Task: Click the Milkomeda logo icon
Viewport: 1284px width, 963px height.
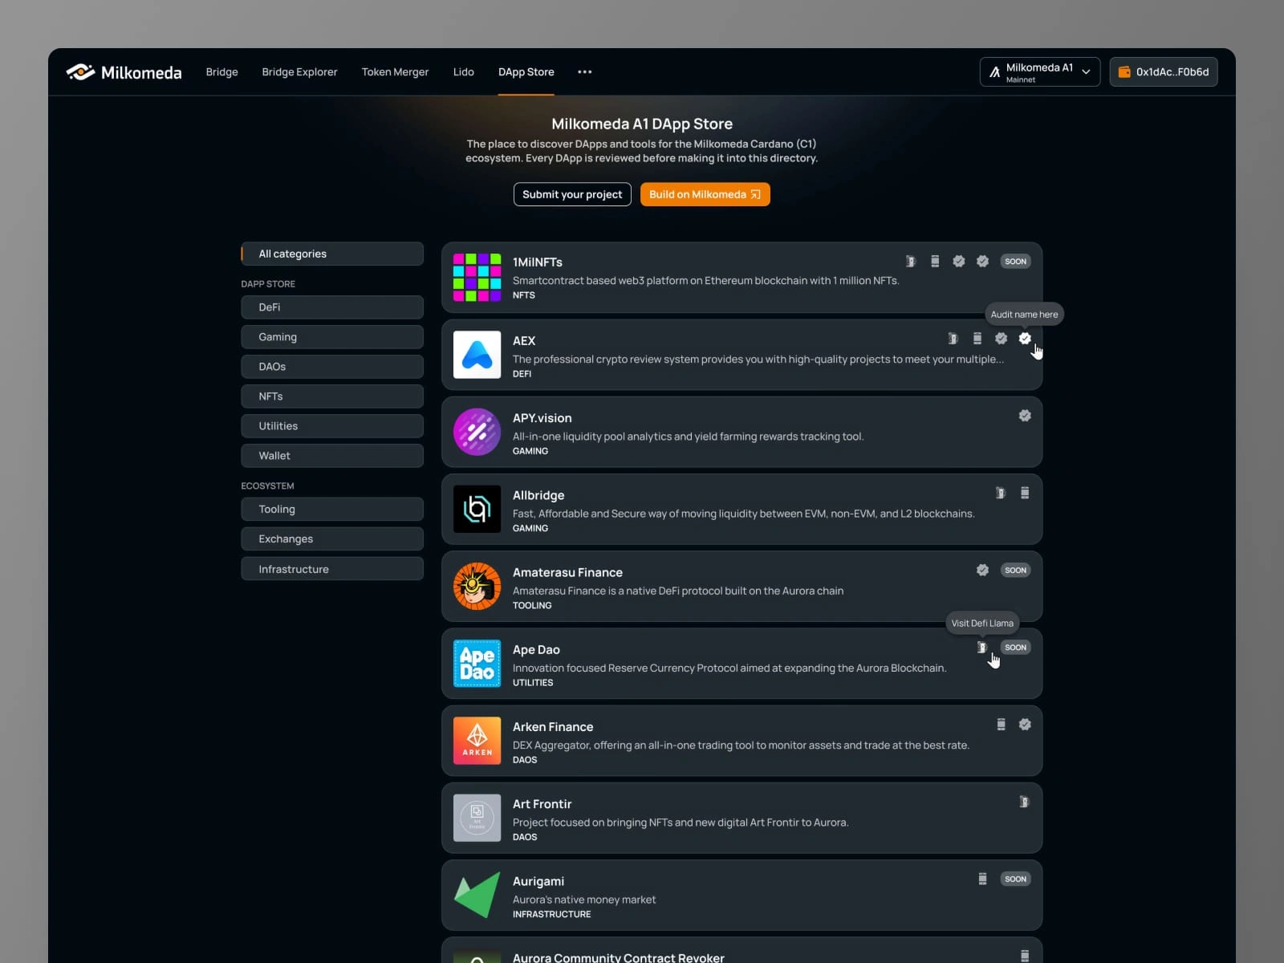Action: (80, 72)
